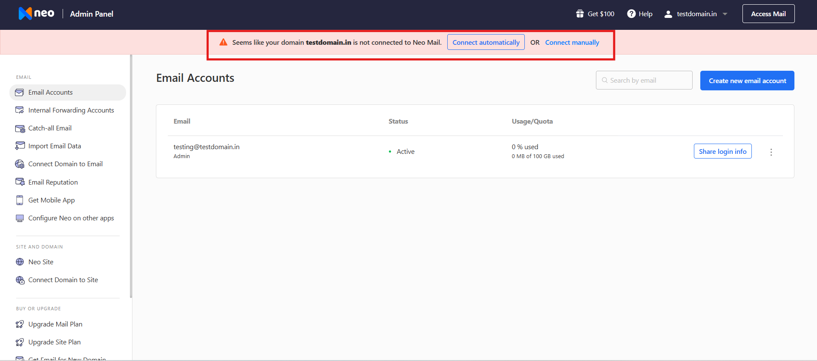Open three-dot menu for testing@testdomain.in
817x361 pixels.
click(771, 152)
